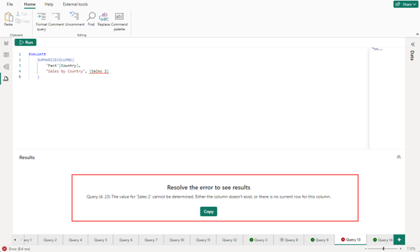Open the External tools tab
The height and width of the screenshot is (252, 420).
(75, 4)
